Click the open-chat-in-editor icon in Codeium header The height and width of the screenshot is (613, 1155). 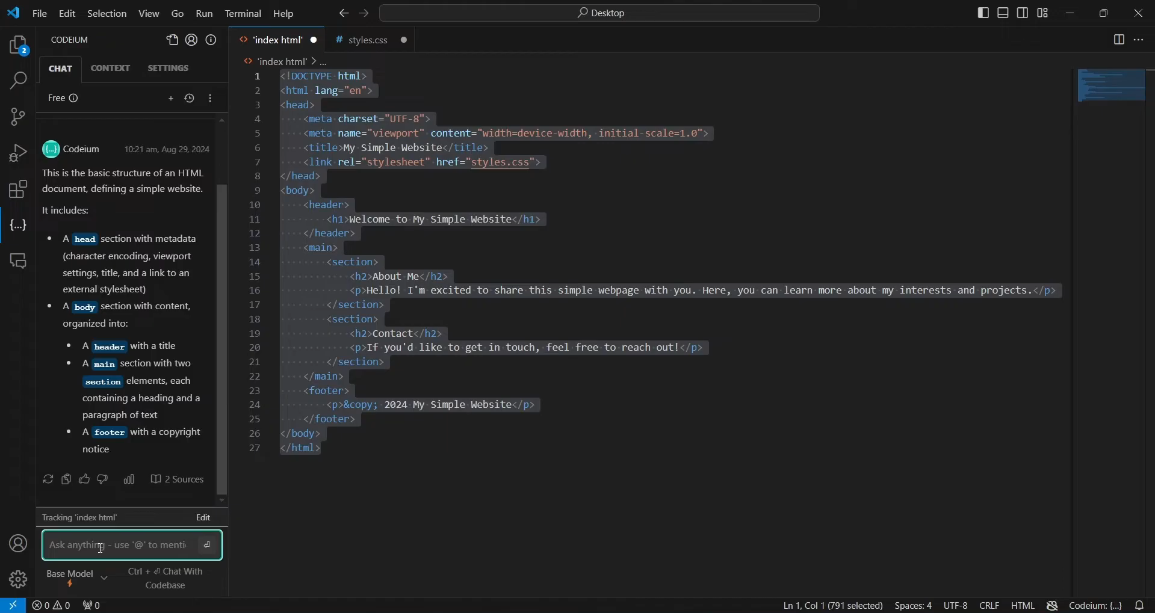coord(172,40)
